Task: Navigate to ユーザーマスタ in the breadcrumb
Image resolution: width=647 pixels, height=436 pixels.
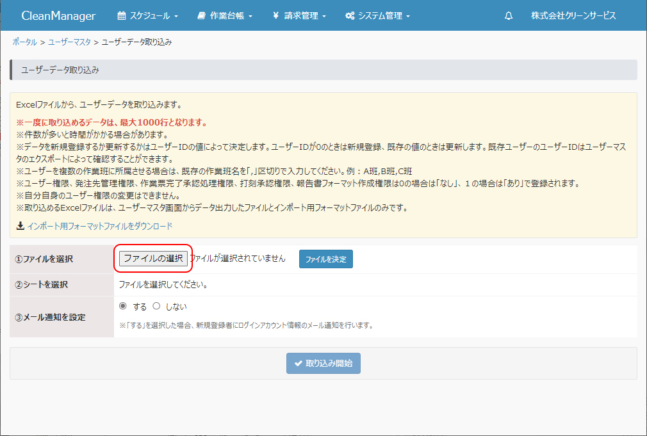Action: [69, 42]
